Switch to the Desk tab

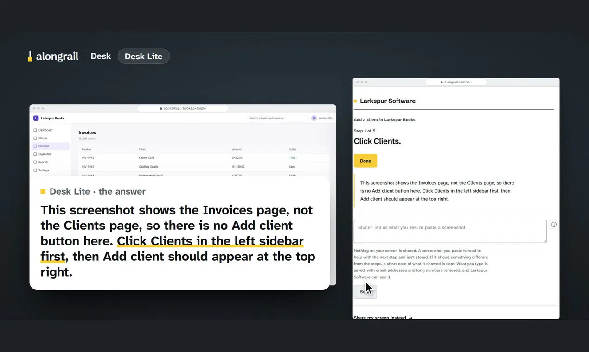(101, 56)
